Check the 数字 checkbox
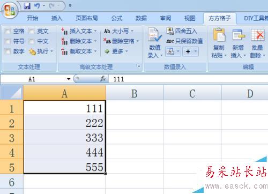Screen dimensions: 268x194 8,51
